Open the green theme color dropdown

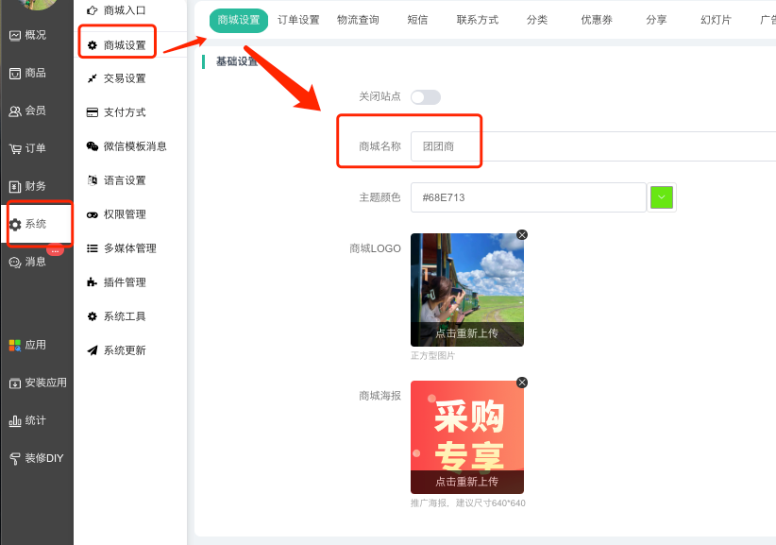tap(662, 197)
